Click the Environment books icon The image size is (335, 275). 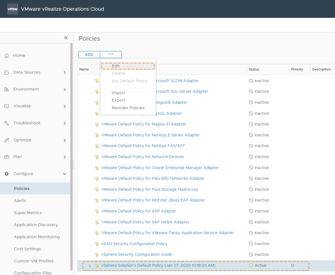tap(7, 89)
